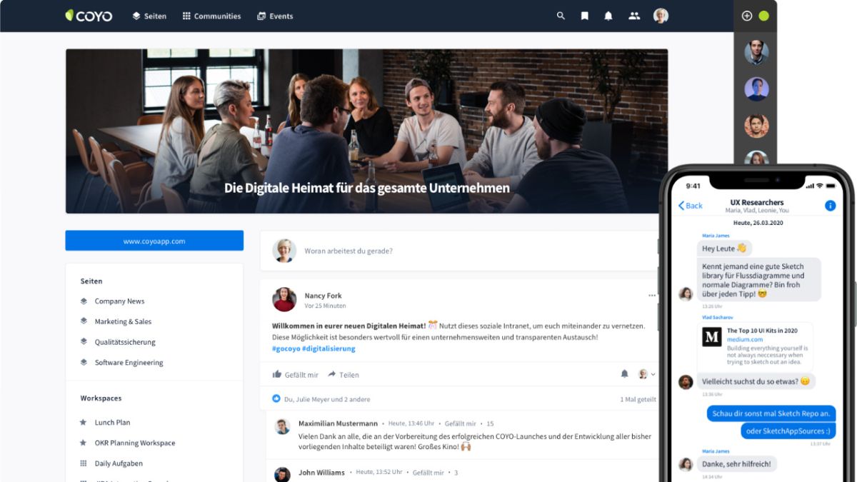Open the Communities menu
857x482 pixels.
pyautogui.click(x=211, y=16)
